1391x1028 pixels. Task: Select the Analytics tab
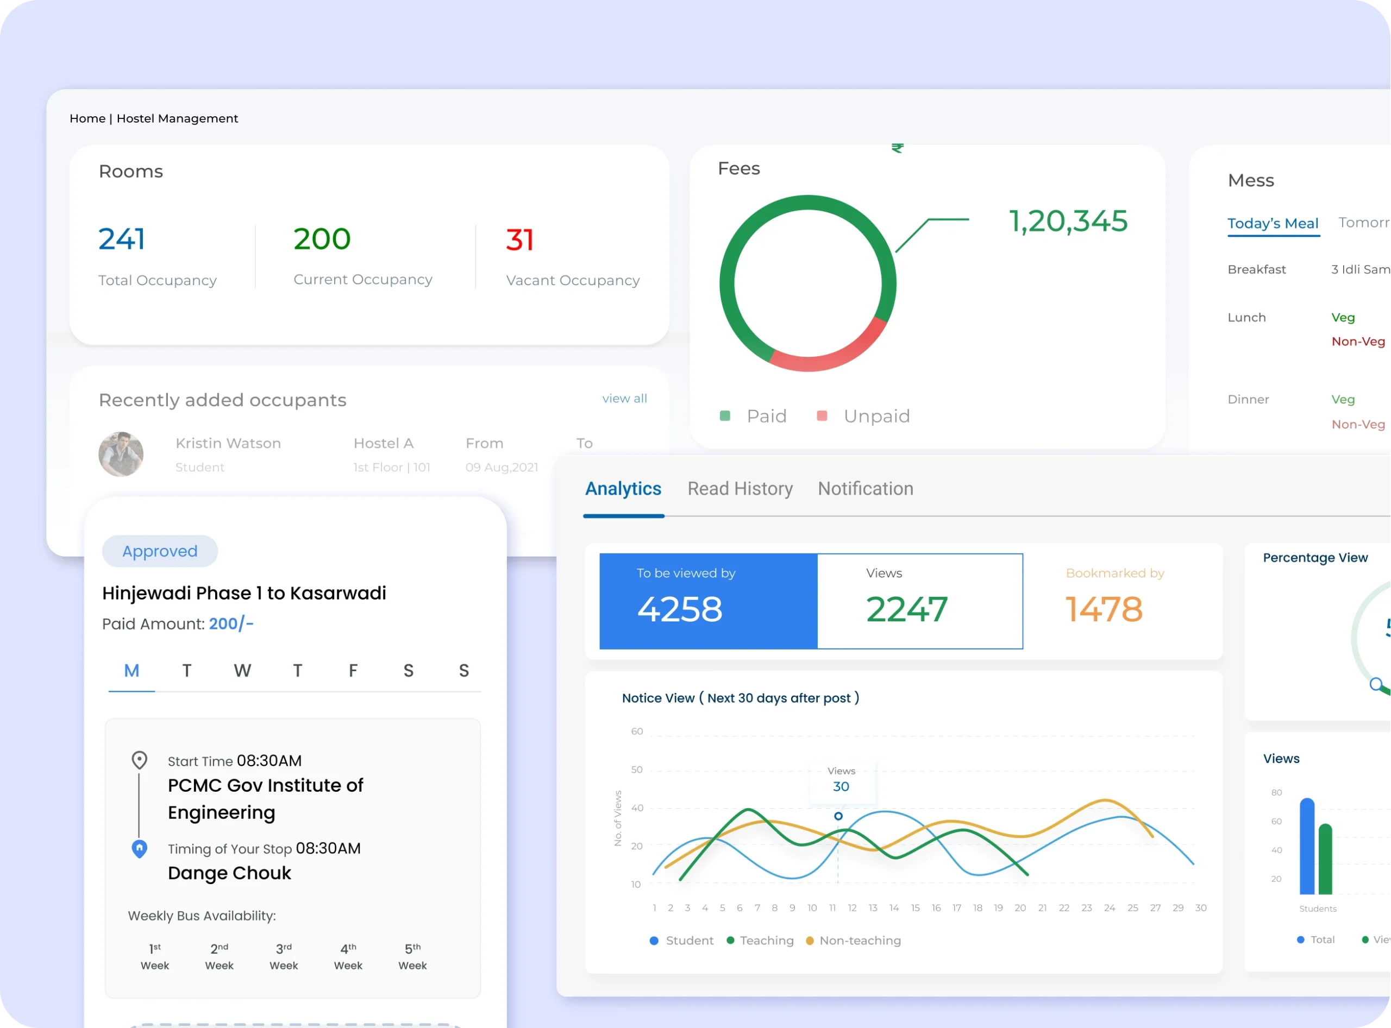point(623,489)
